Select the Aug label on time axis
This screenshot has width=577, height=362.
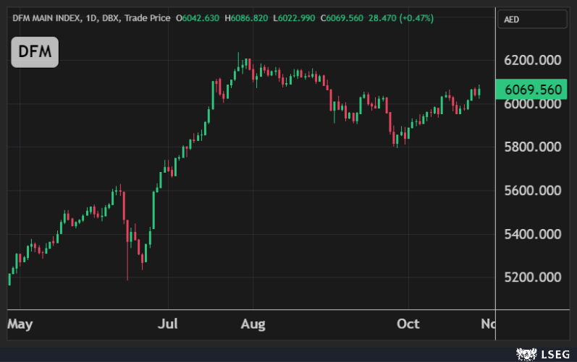pyautogui.click(x=253, y=324)
